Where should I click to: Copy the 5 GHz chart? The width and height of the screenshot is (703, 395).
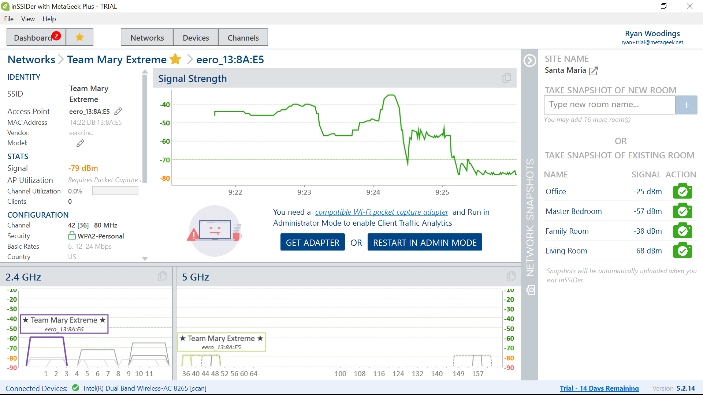click(511, 276)
